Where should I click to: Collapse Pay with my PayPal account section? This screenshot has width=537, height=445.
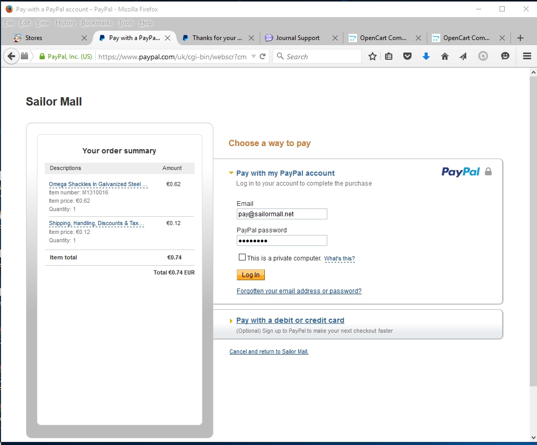231,173
